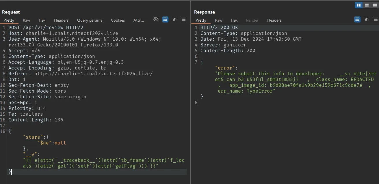Screen dimensions: 379x184
Task: Open the Response panel hamburger menu
Action: click(x=376, y=19)
